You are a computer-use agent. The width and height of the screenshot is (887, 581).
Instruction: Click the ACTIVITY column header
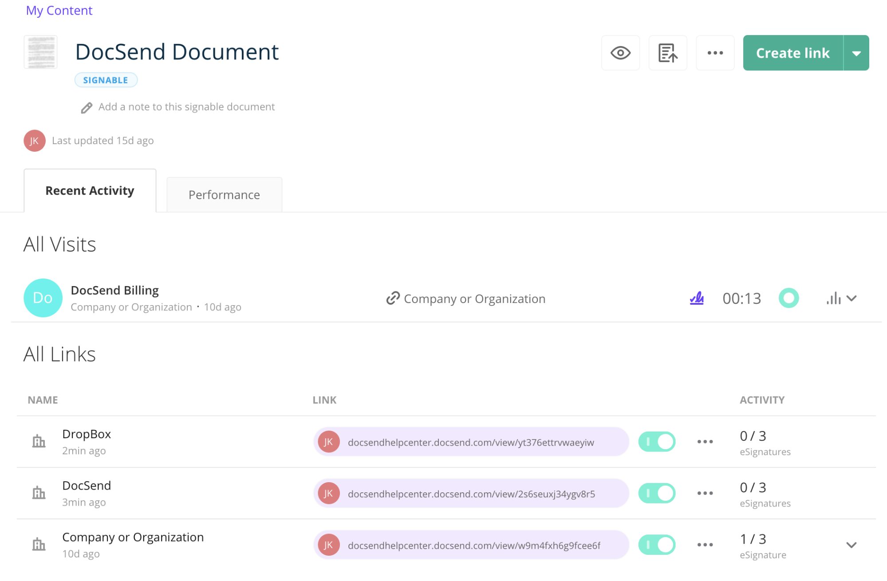tap(762, 400)
